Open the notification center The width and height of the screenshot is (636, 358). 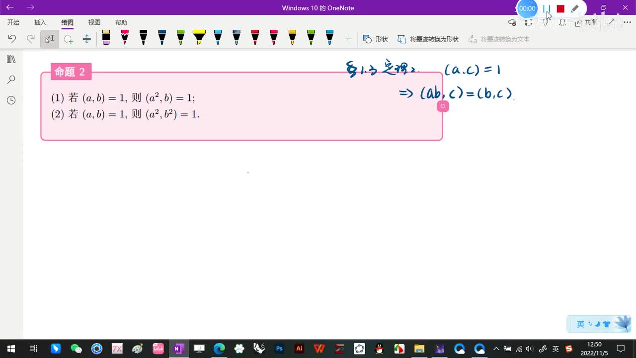click(x=621, y=349)
